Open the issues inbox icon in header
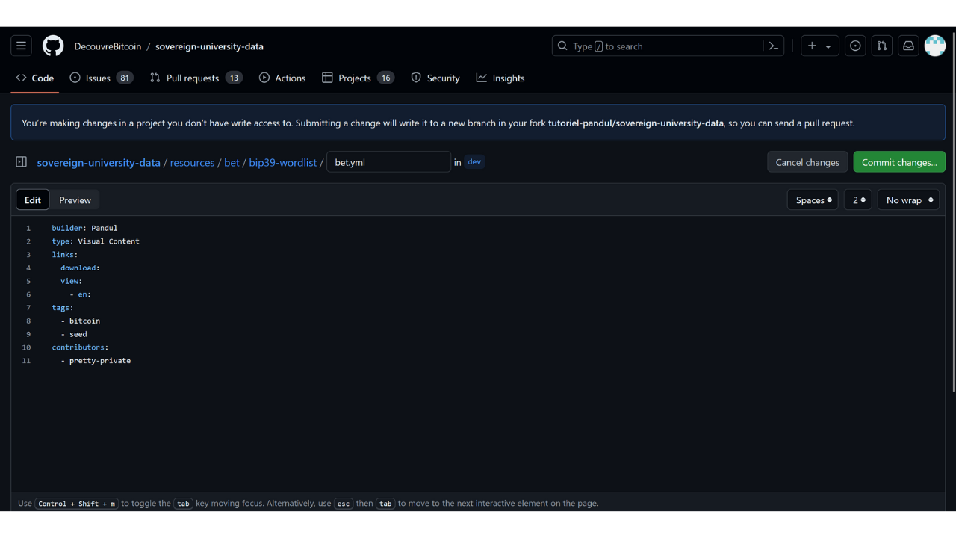 tap(855, 46)
